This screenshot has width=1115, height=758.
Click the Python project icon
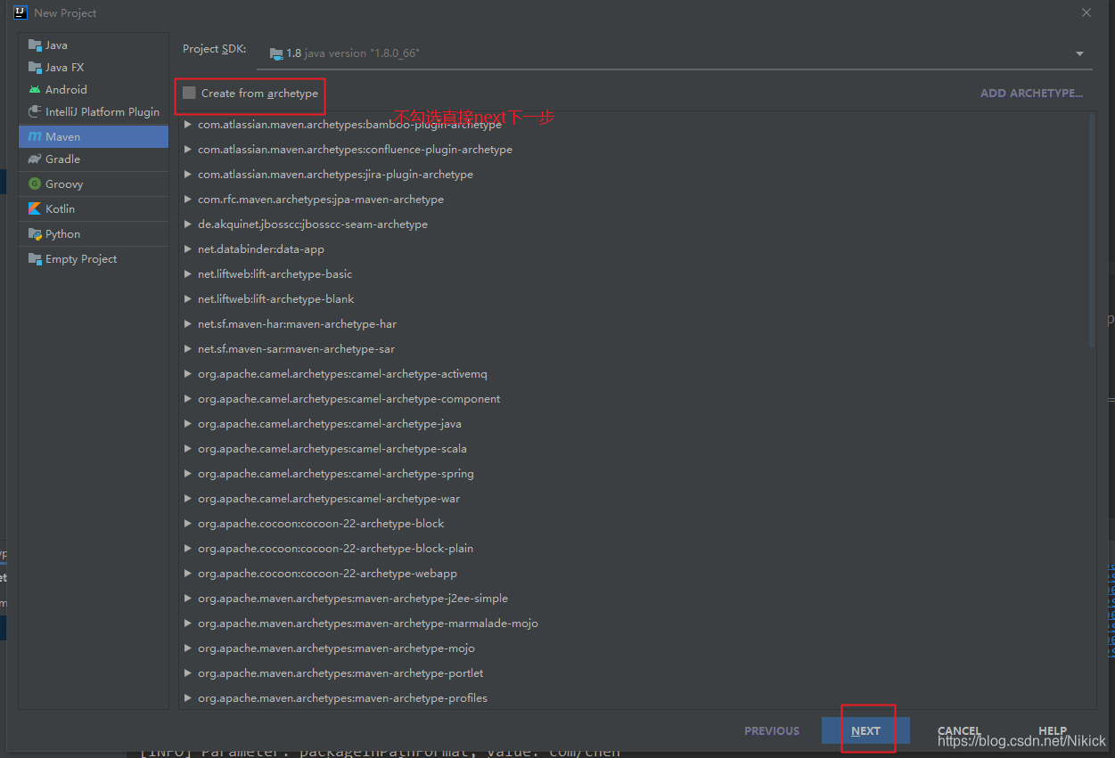(35, 233)
